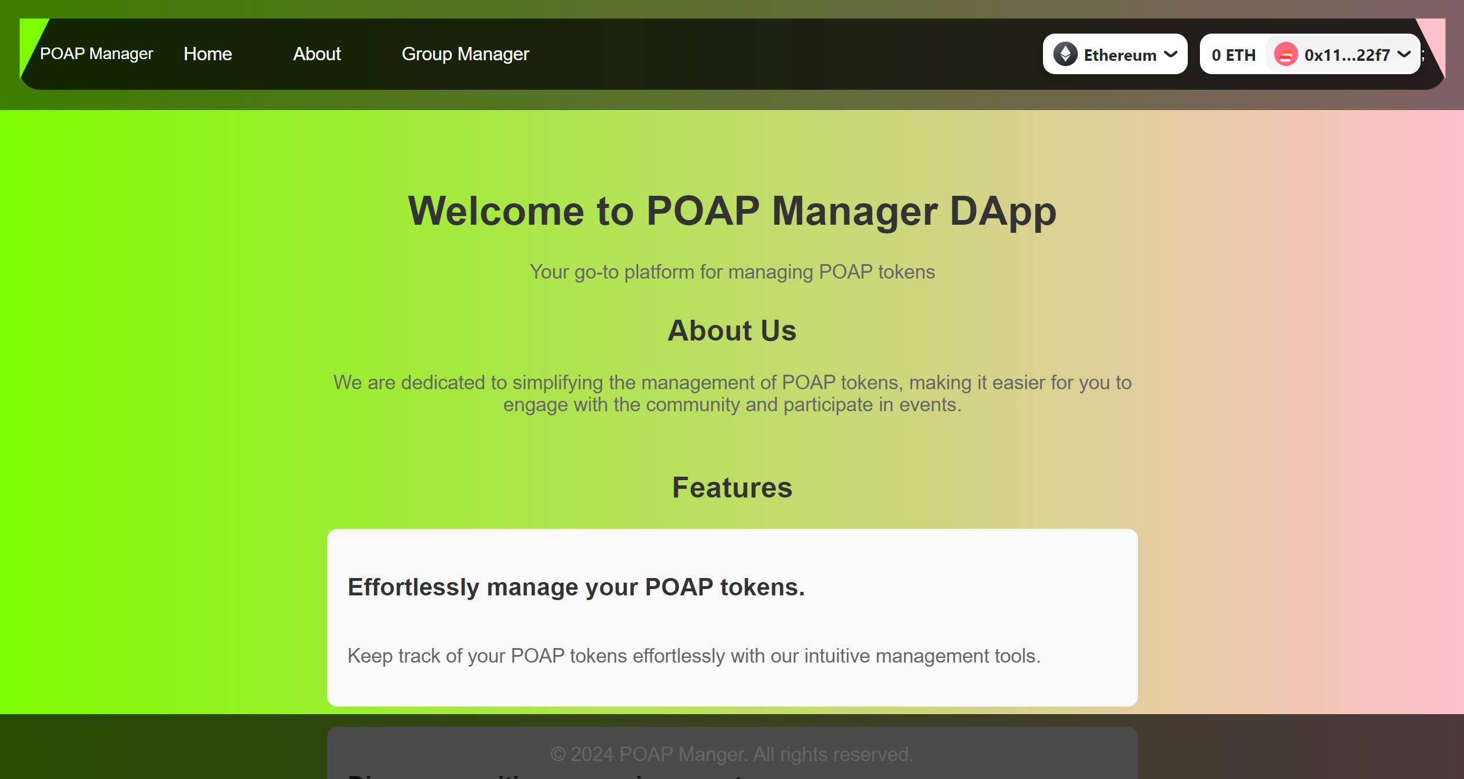Click the Features heading
Viewport: 1464px width, 779px height.
[x=732, y=487]
